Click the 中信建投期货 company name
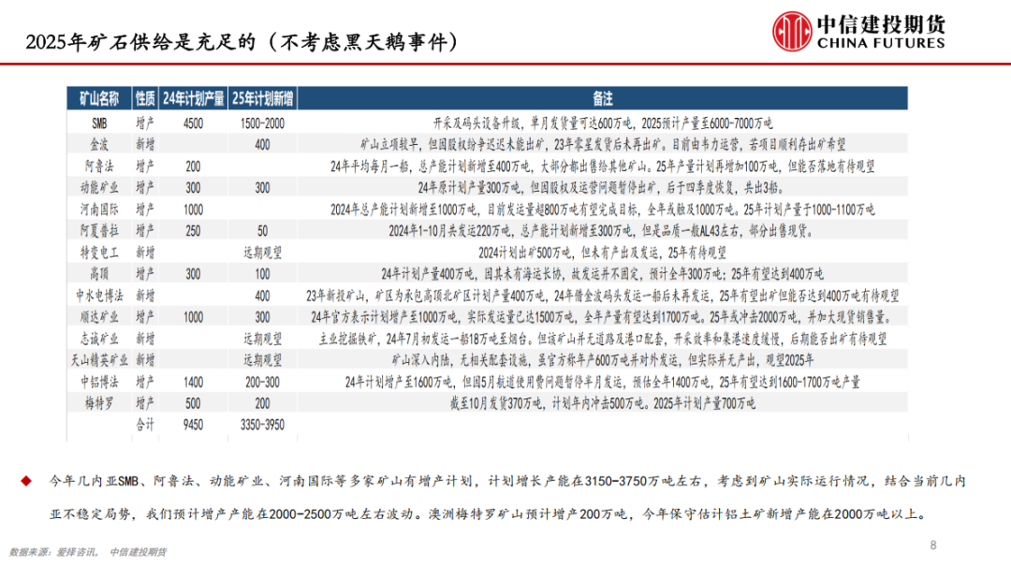Screen dimensions: 1011x563 click(x=881, y=23)
